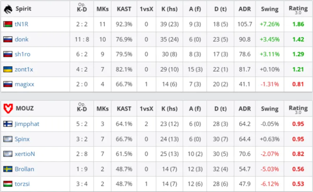
Task: Open donk's player profile link
Action: (22, 39)
